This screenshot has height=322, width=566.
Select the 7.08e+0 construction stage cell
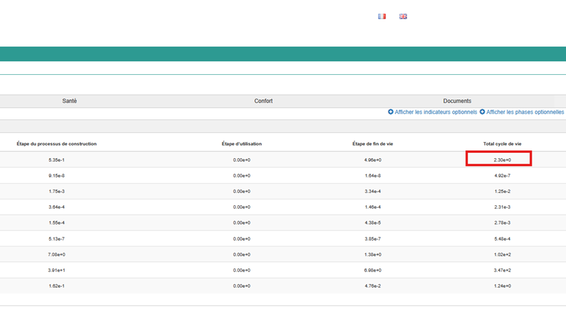coord(57,255)
